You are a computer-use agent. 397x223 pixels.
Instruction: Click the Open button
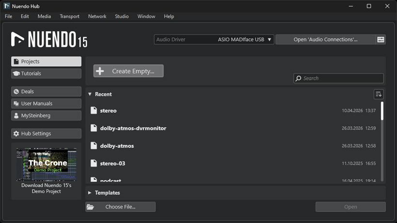click(x=351, y=207)
